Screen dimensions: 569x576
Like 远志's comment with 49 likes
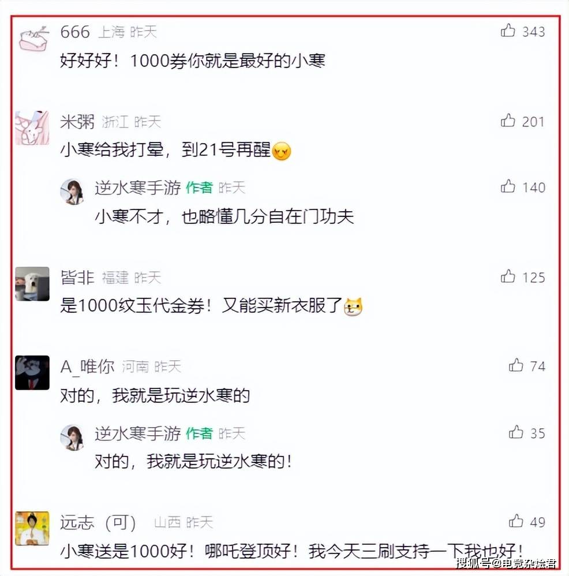[516, 521]
